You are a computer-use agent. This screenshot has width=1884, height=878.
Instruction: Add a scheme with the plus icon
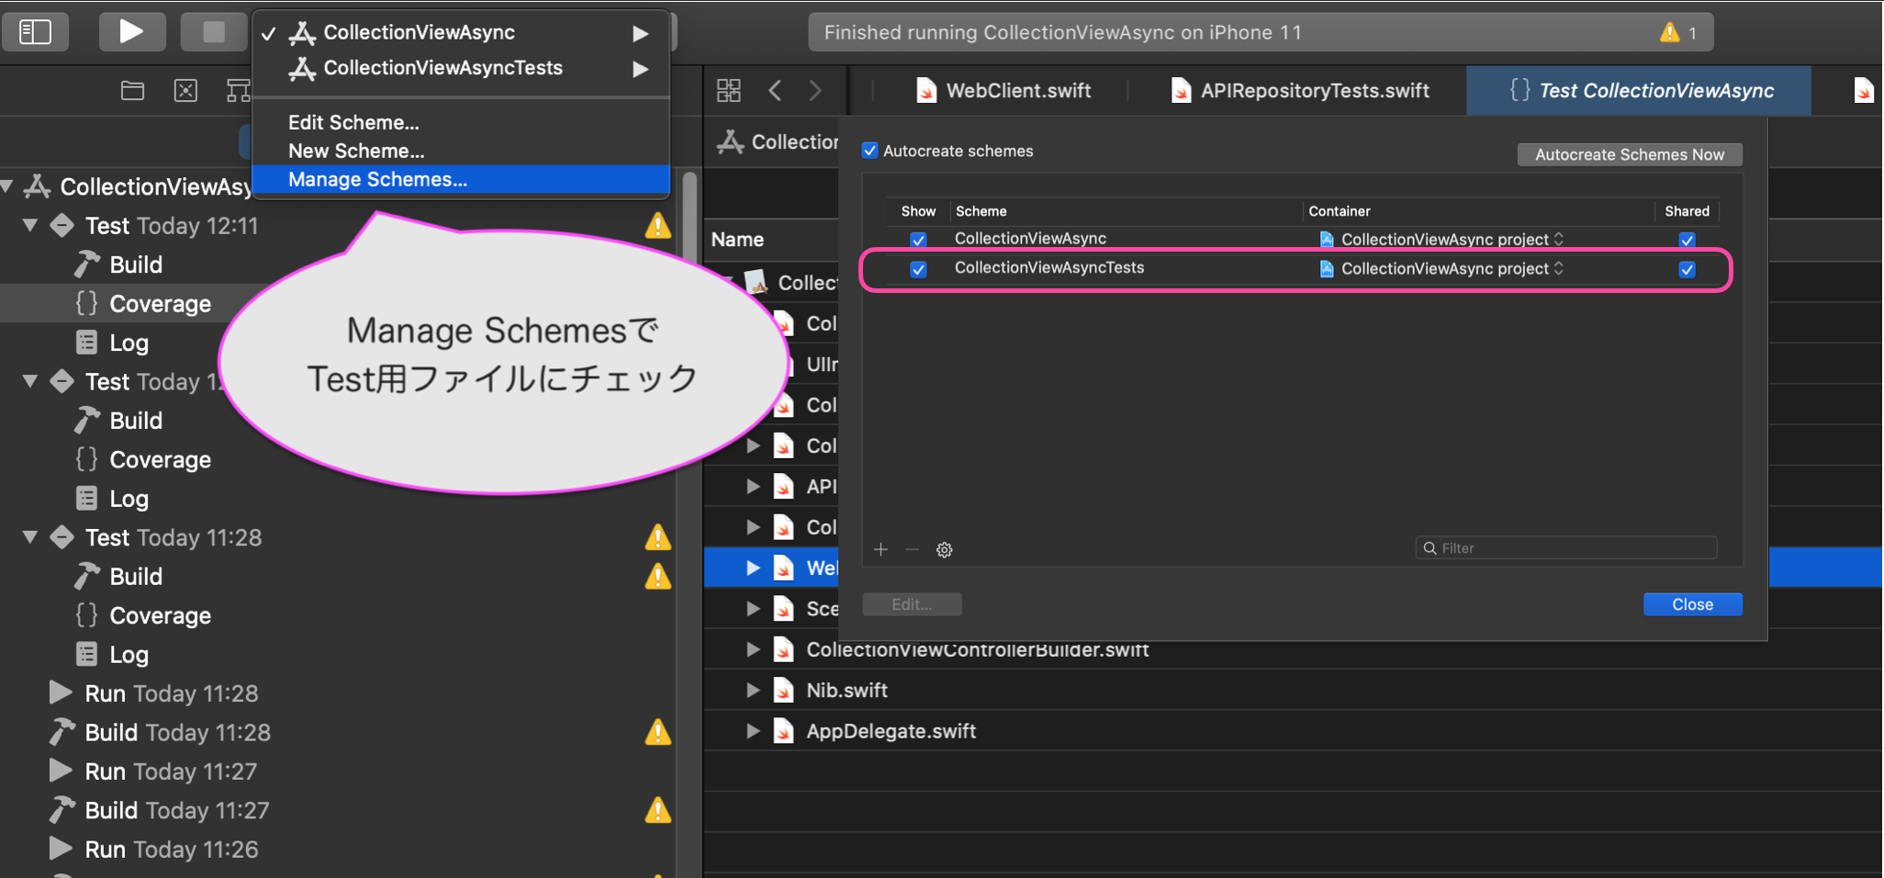881,549
